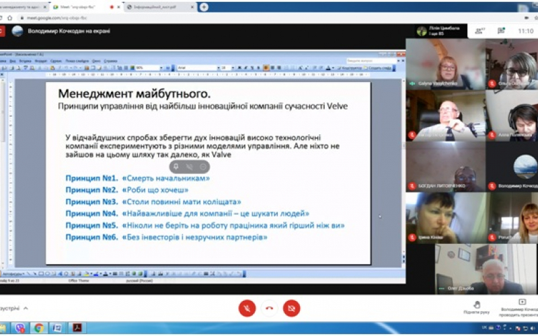Image resolution: width=538 pixels, height=336 pixels.
Task: Hang up the Meet call
Action: pos(270,308)
